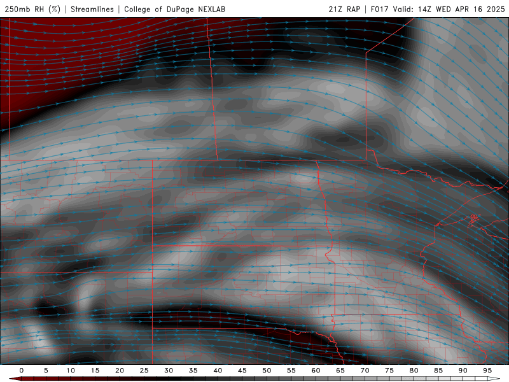Click the "90" color bar label
Image resolution: width=509 pixels, height=382 pixels.
(463, 371)
